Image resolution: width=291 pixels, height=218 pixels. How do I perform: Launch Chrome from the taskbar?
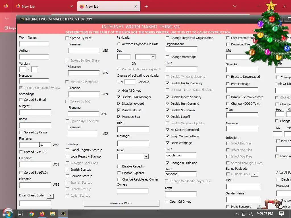pyautogui.click(x=32, y=214)
